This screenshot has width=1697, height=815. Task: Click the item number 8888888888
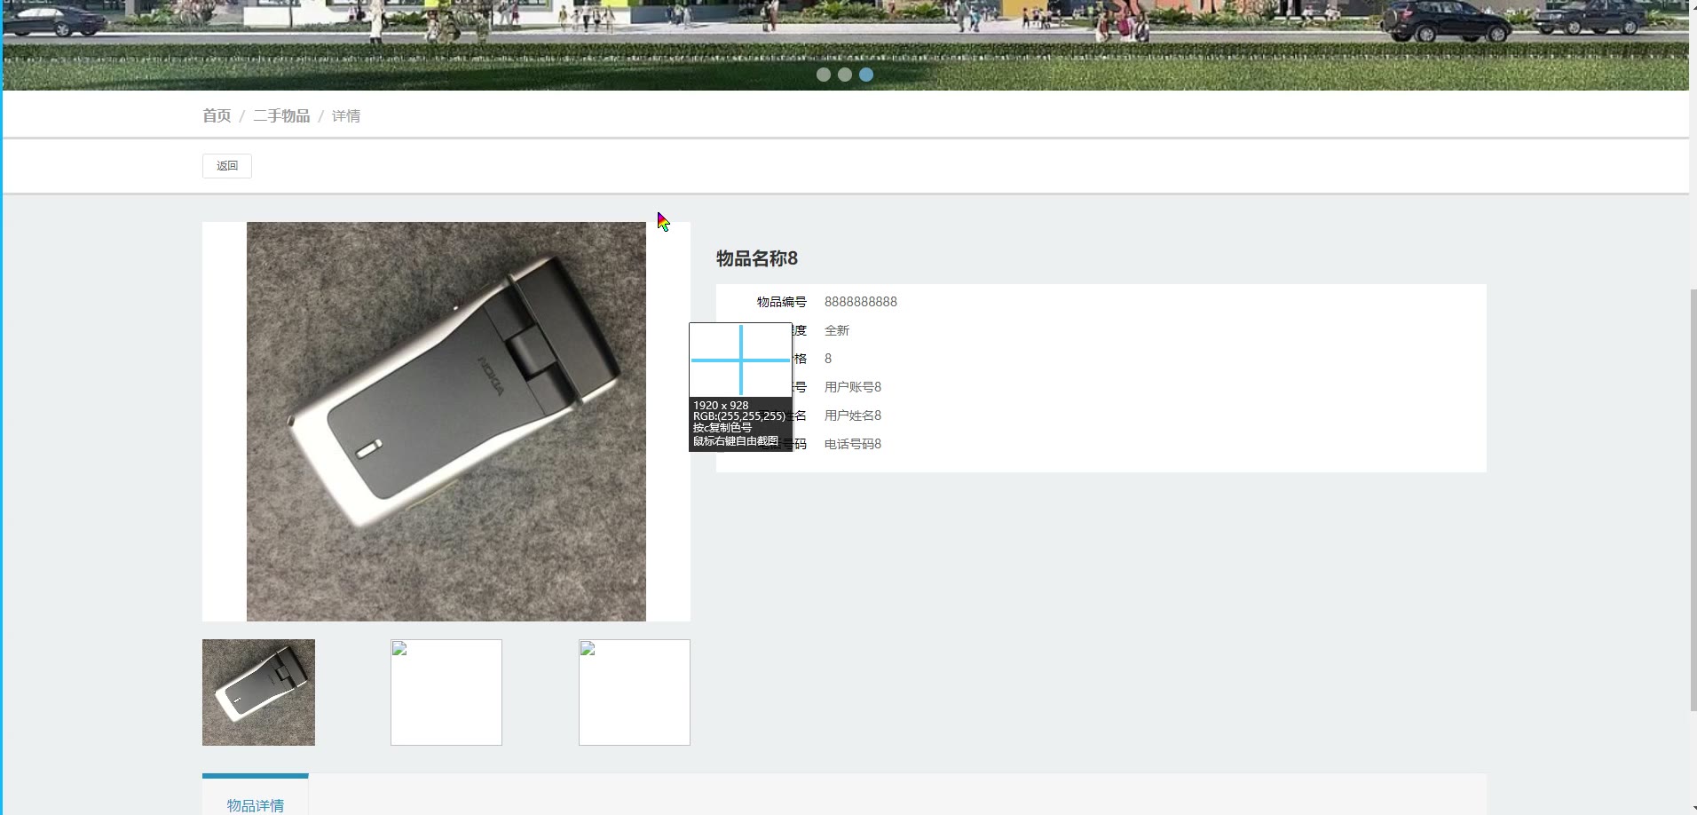(861, 302)
